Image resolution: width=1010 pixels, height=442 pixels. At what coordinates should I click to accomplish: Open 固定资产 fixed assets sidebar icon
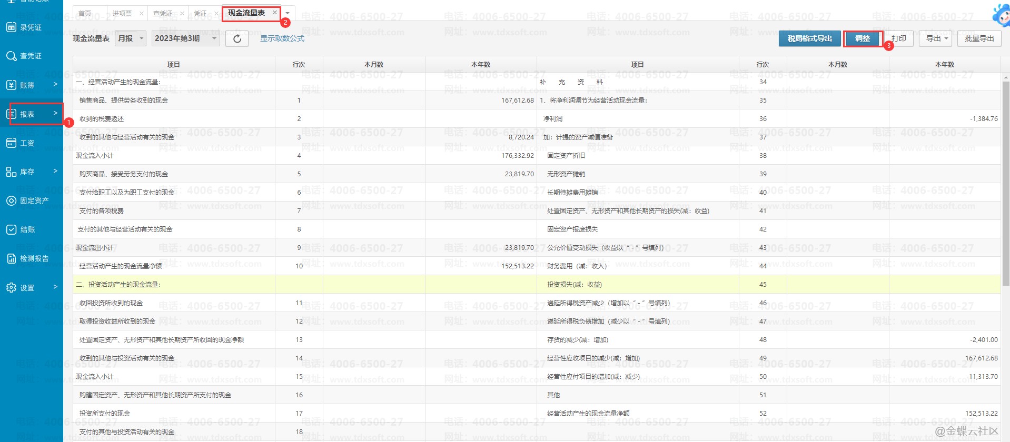click(x=11, y=200)
